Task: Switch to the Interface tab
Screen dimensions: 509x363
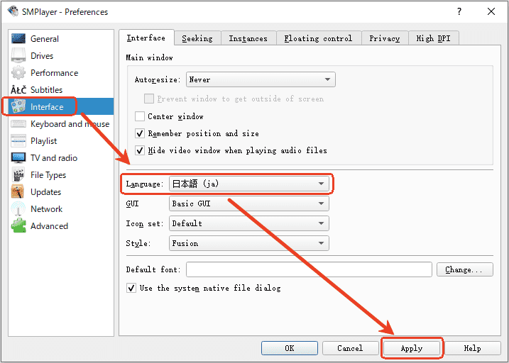Action: [x=146, y=38]
